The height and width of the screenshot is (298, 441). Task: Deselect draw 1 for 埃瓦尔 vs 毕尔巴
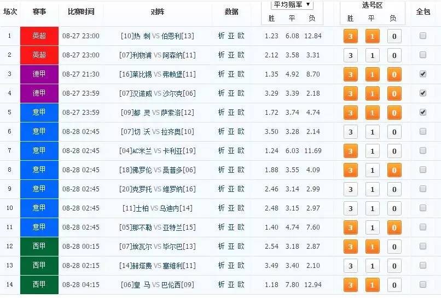373,247
